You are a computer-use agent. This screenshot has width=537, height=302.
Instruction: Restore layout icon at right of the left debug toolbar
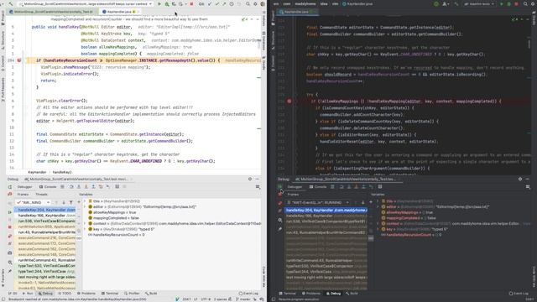(258, 187)
